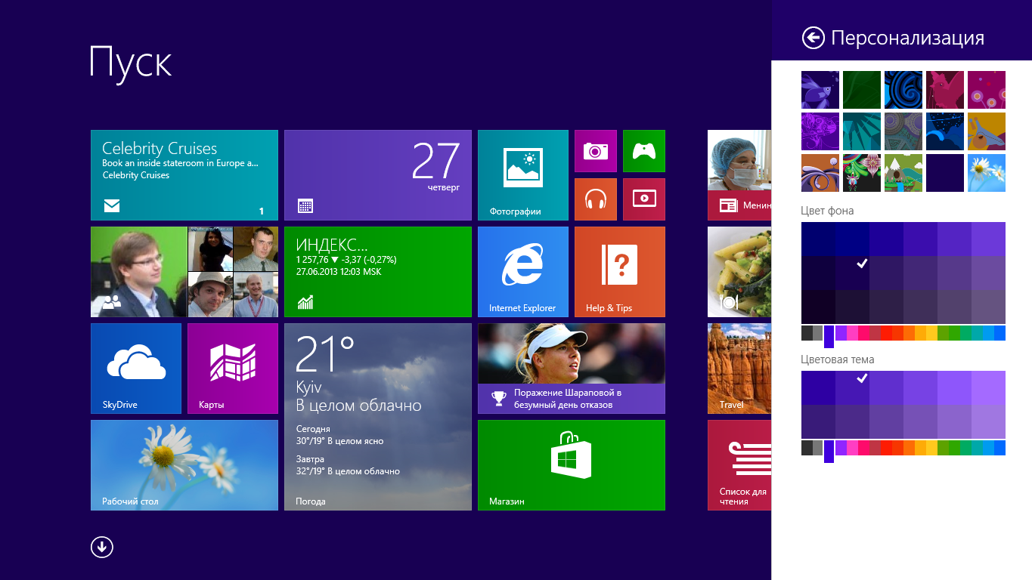Click the raised indigo hue under Цветовая тема
The width and height of the screenshot is (1032, 580).
click(829, 452)
